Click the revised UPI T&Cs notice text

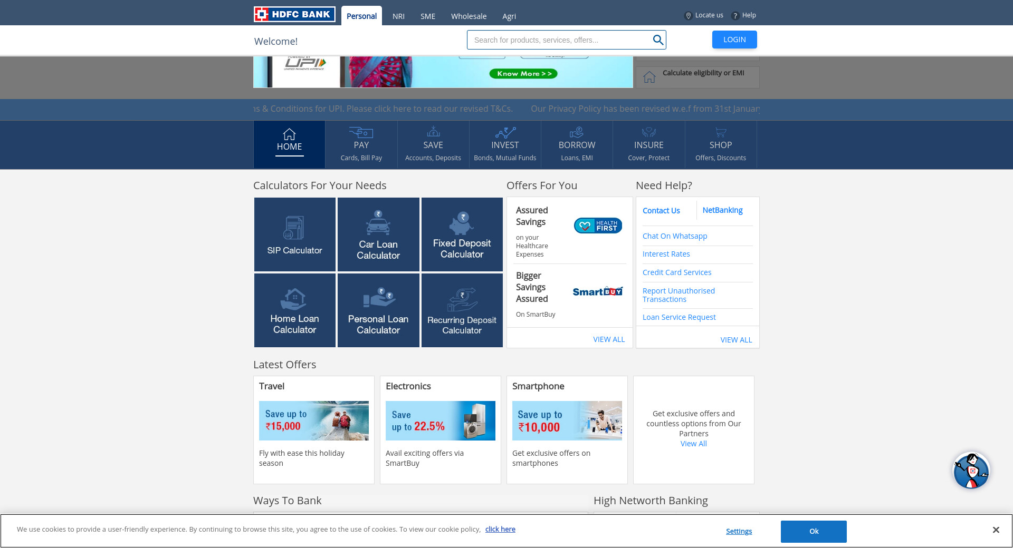coord(383,109)
